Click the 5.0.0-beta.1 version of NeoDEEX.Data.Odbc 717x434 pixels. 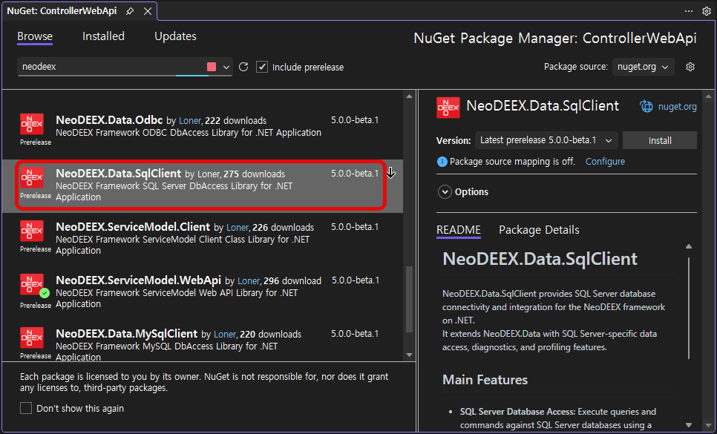point(355,120)
